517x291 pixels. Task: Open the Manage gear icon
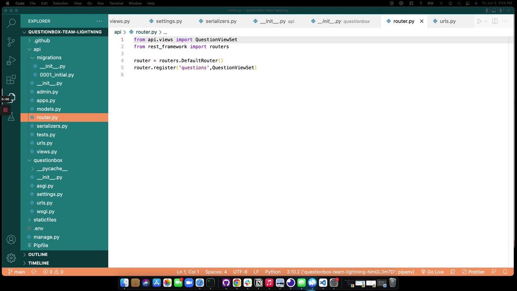coord(11,258)
